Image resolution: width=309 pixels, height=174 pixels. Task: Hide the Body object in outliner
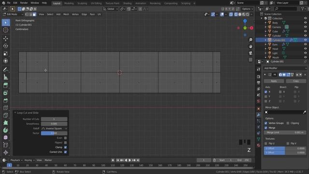point(305,23)
